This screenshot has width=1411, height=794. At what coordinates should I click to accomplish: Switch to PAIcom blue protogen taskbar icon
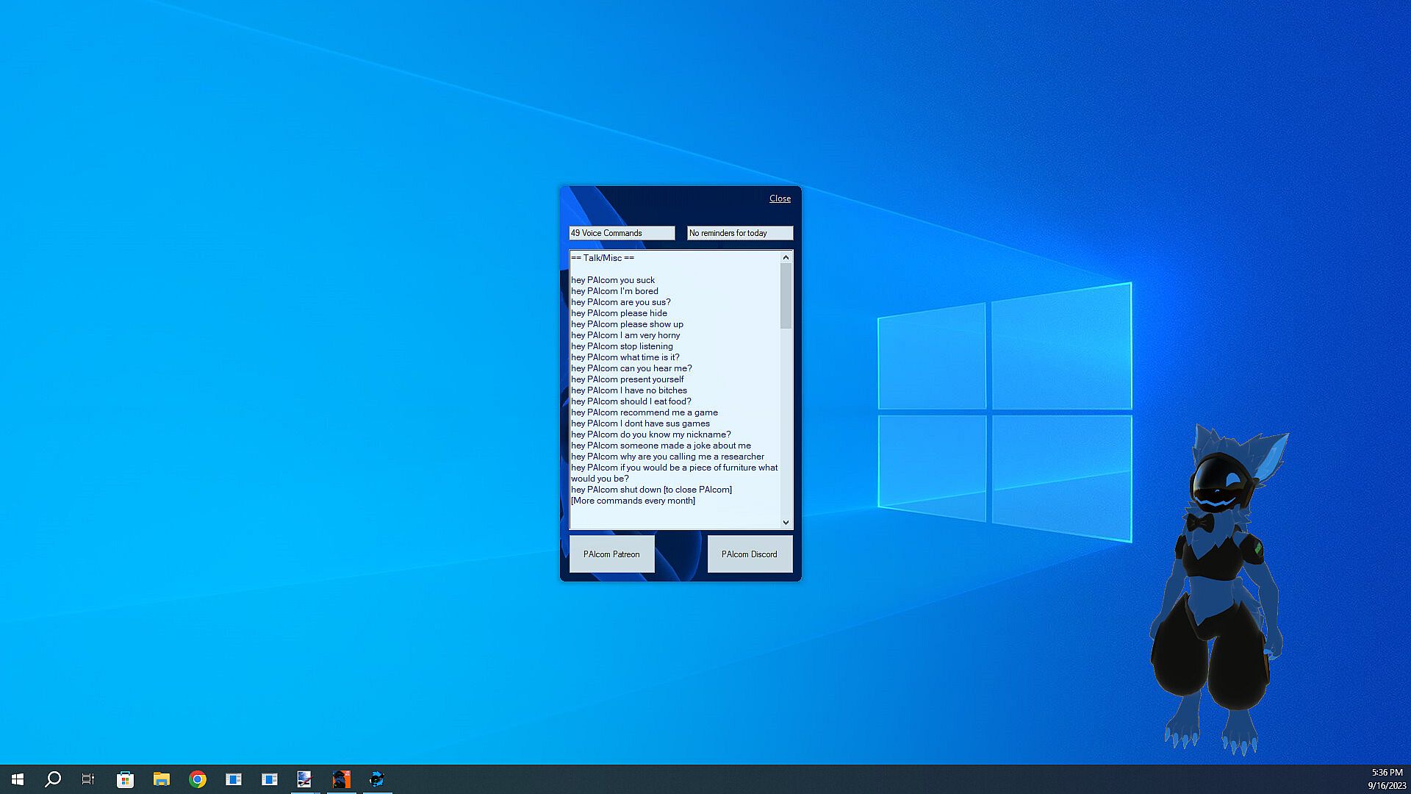tap(377, 779)
